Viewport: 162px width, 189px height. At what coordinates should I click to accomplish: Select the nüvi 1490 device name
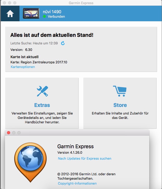tap(52, 12)
